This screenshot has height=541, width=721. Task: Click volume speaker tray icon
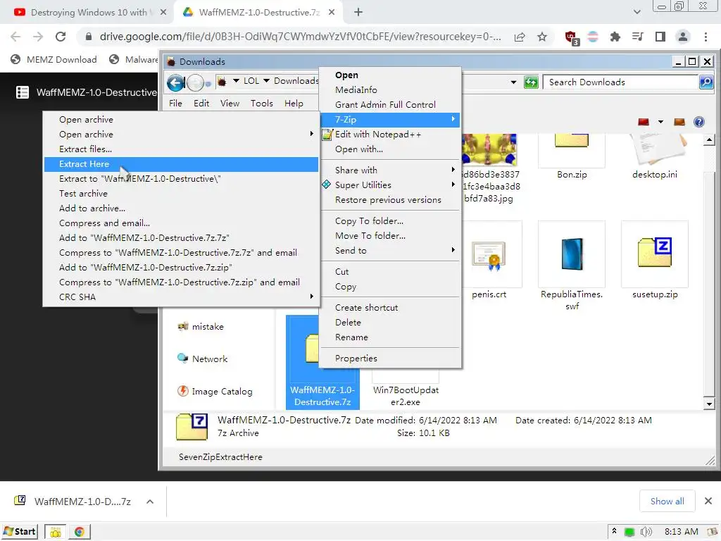click(646, 532)
